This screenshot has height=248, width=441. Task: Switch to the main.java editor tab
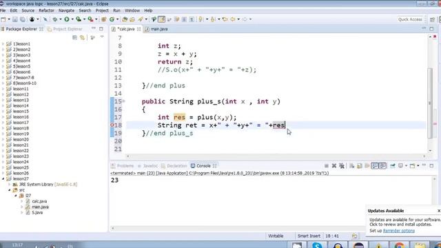pos(156,29)
